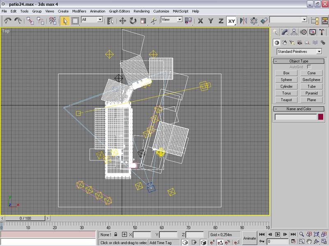Screen dimensions: 329x246
Task: Click the Unlink Selection icon
Action: click(40, 21)
